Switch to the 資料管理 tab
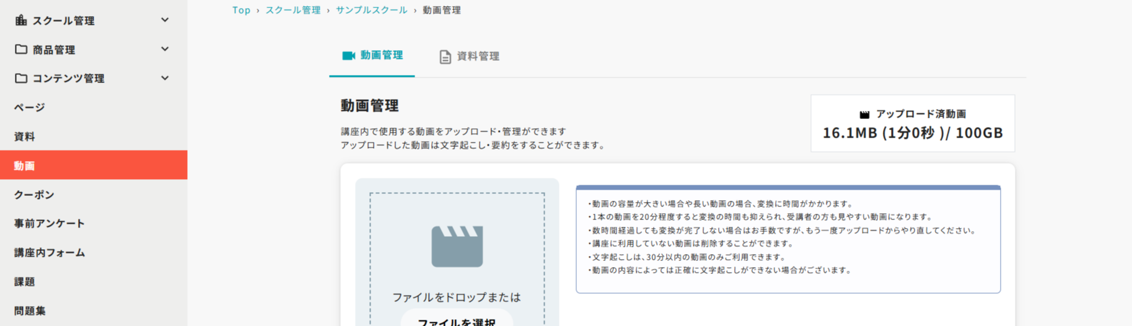1132x326 pixels. tap(469, 56)
